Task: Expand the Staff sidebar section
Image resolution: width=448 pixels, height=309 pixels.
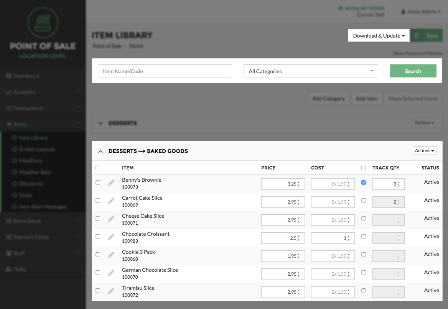Action: coord(43,253)
